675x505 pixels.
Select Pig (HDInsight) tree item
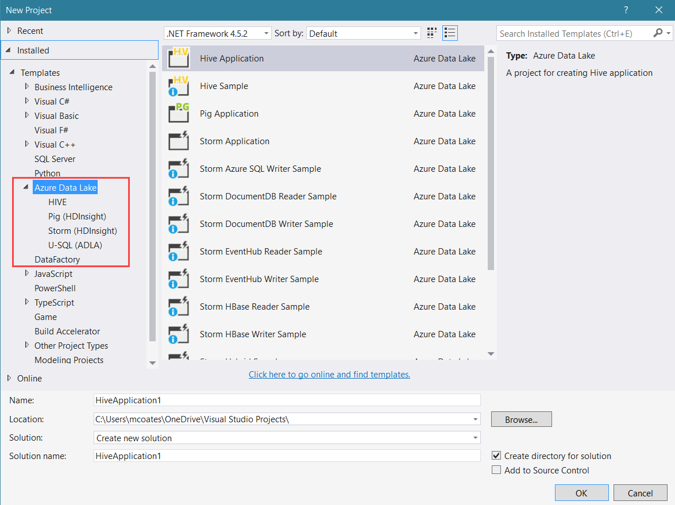point(77,216)
